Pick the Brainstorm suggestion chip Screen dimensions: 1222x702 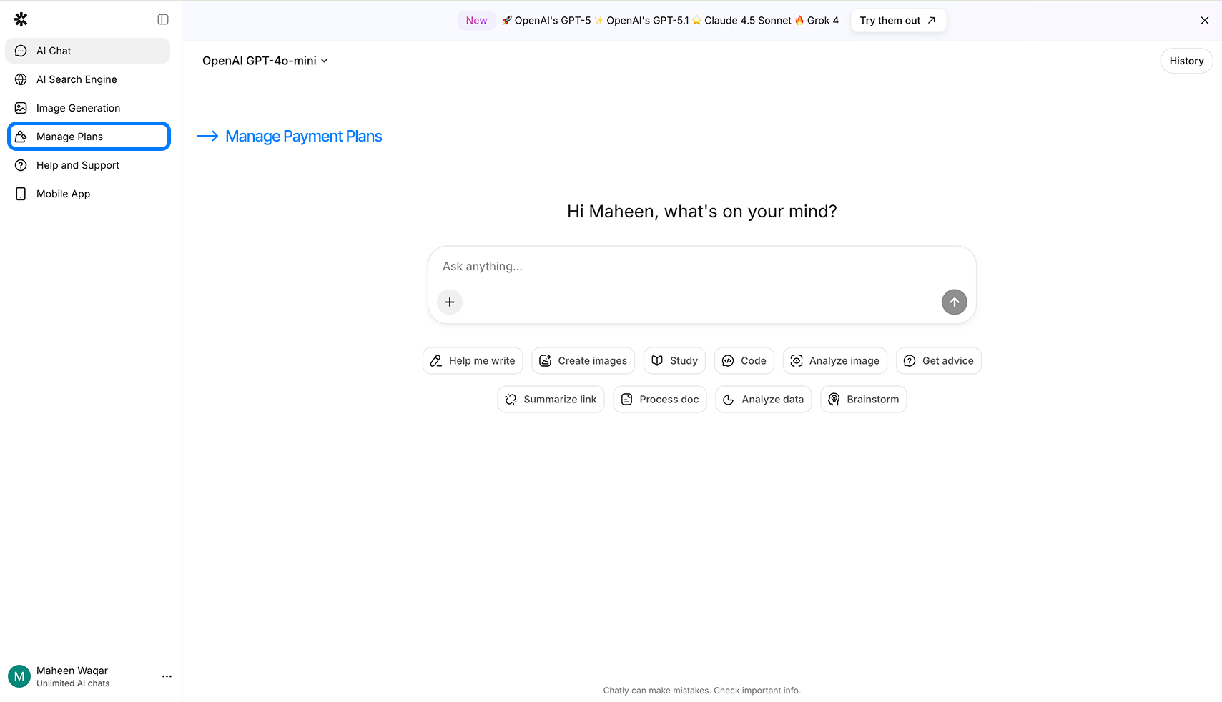pyautogui.click(x=863, y=400)
